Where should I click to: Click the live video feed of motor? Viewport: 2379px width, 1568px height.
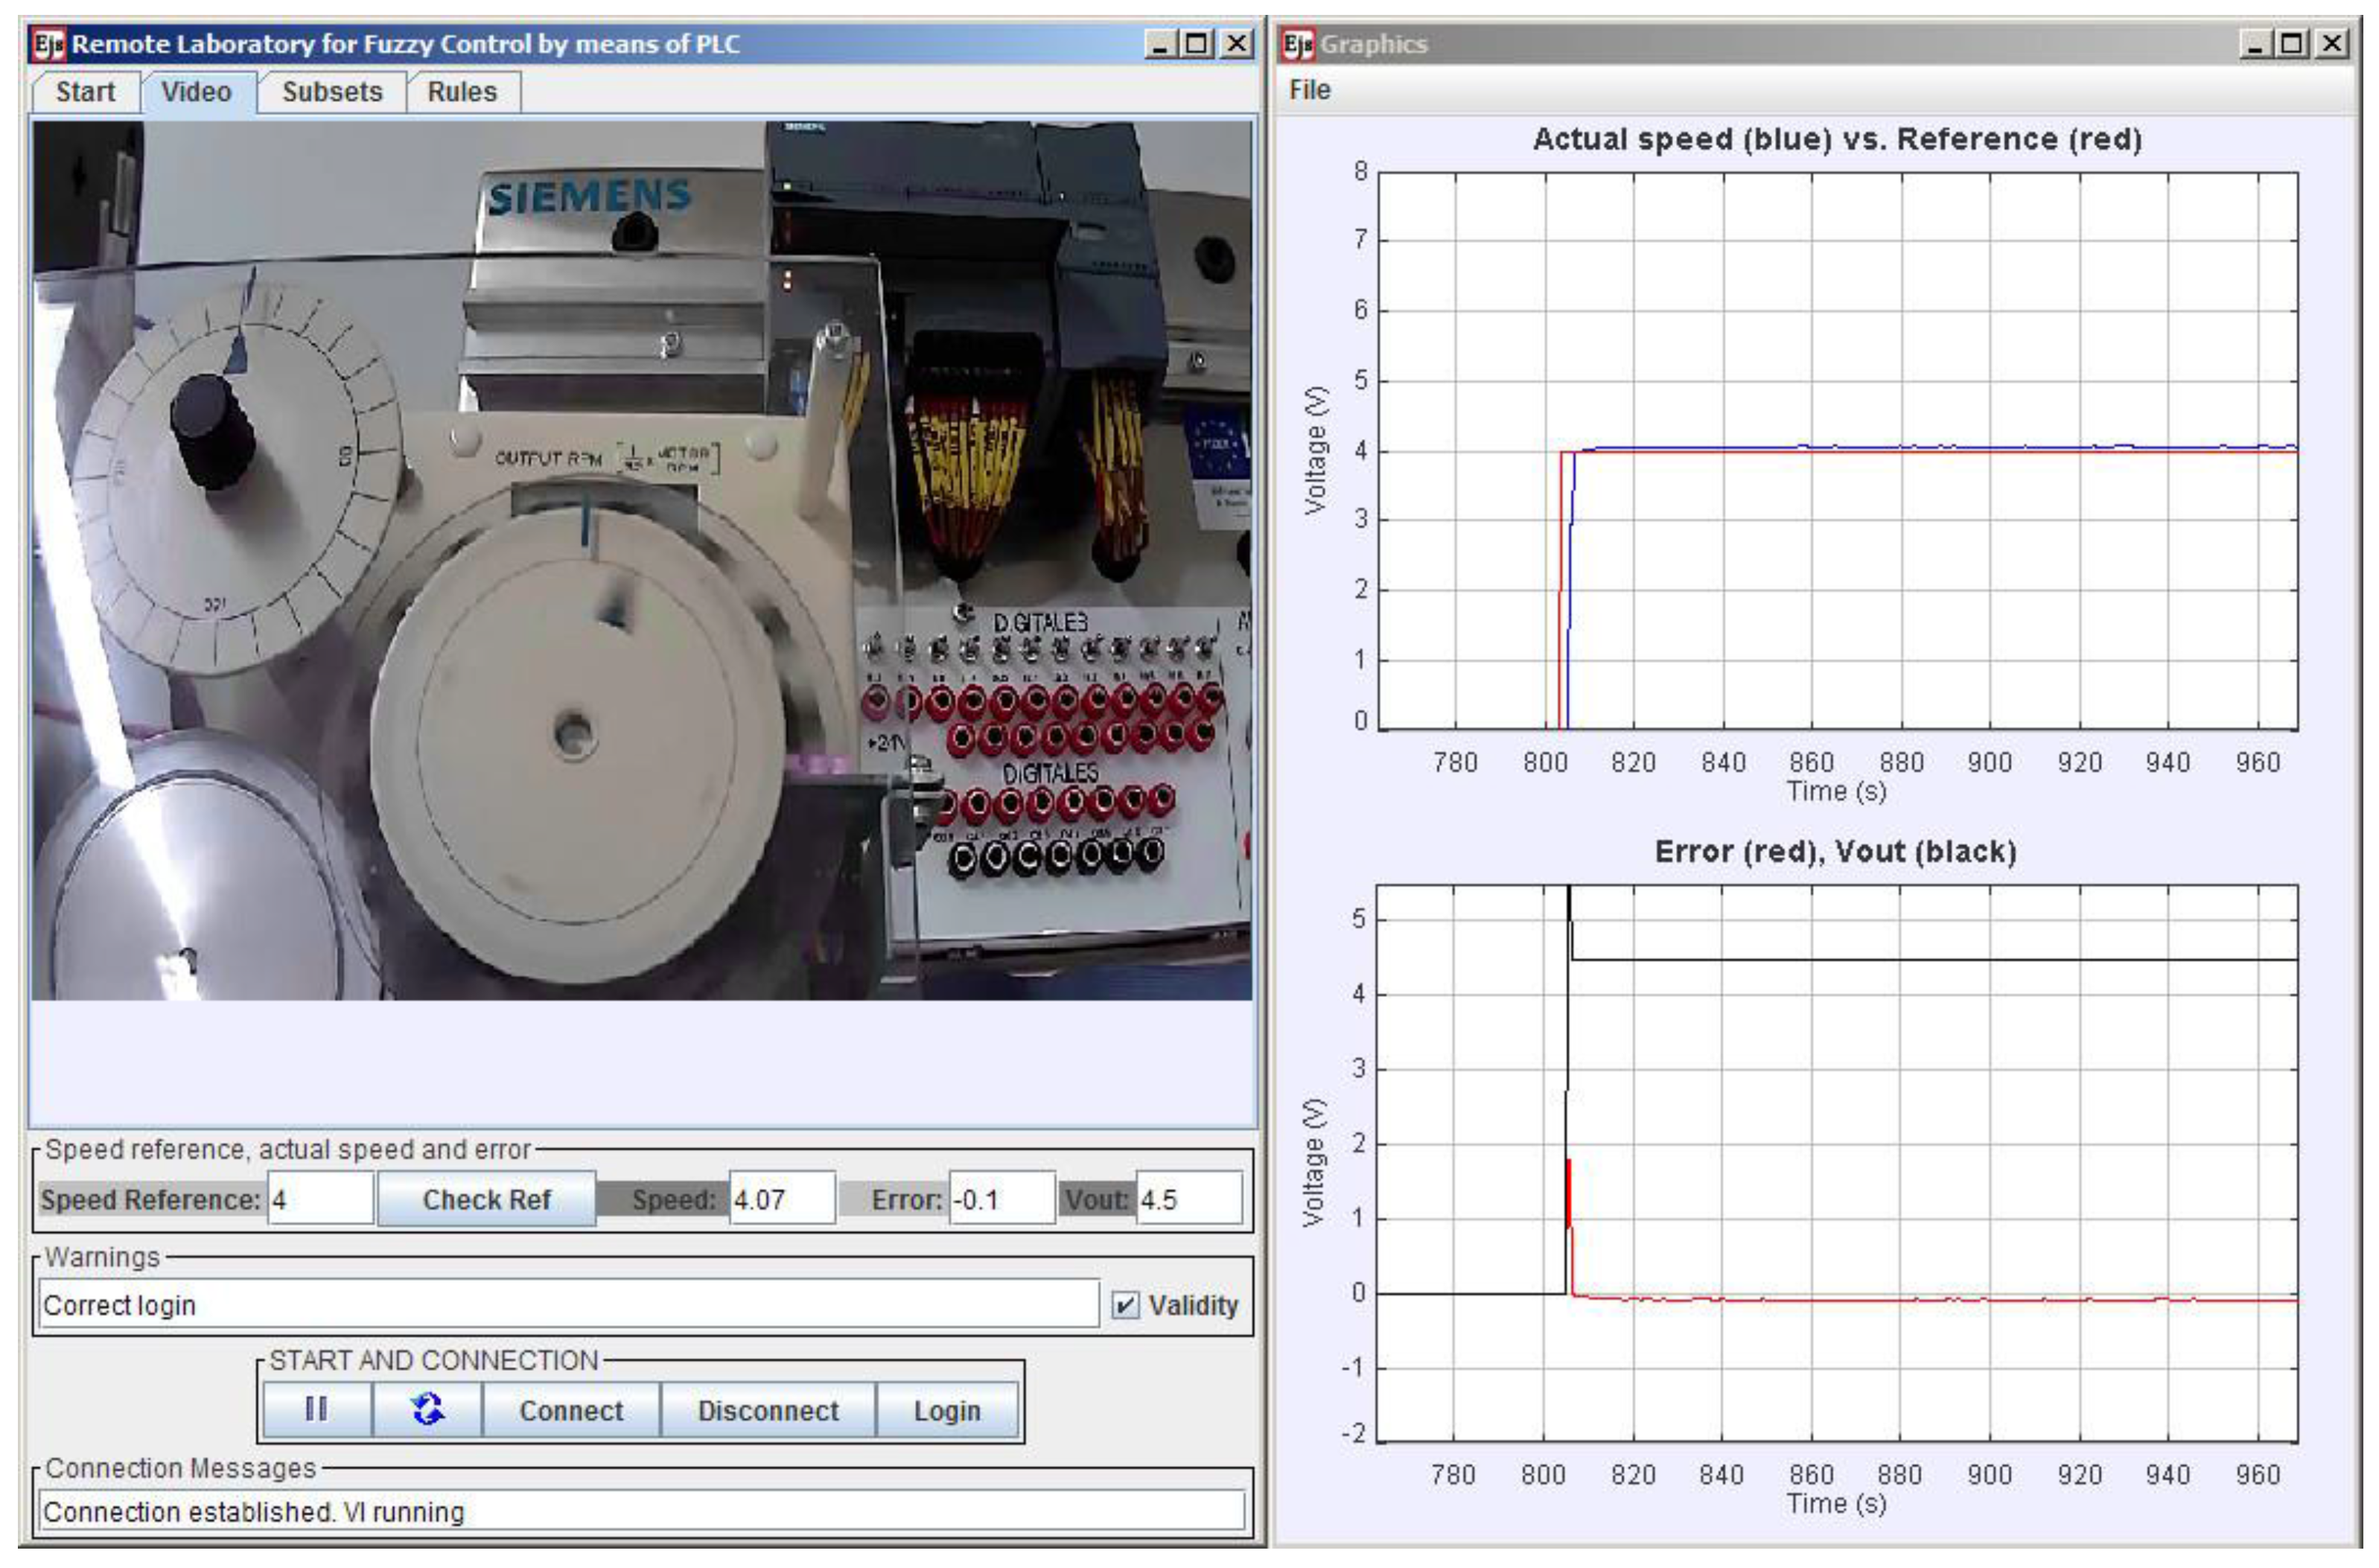coord(641,560)
